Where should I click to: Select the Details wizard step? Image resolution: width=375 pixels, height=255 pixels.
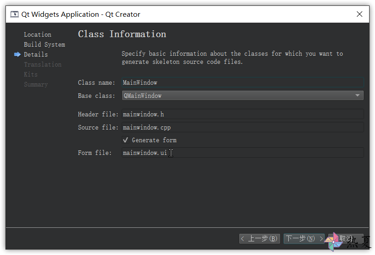point(36,55)
